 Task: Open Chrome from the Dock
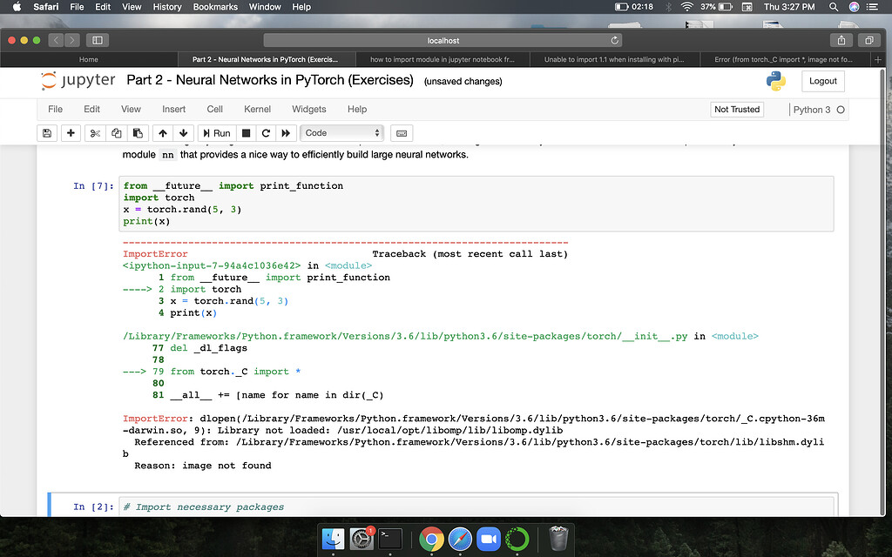point(431,540)
